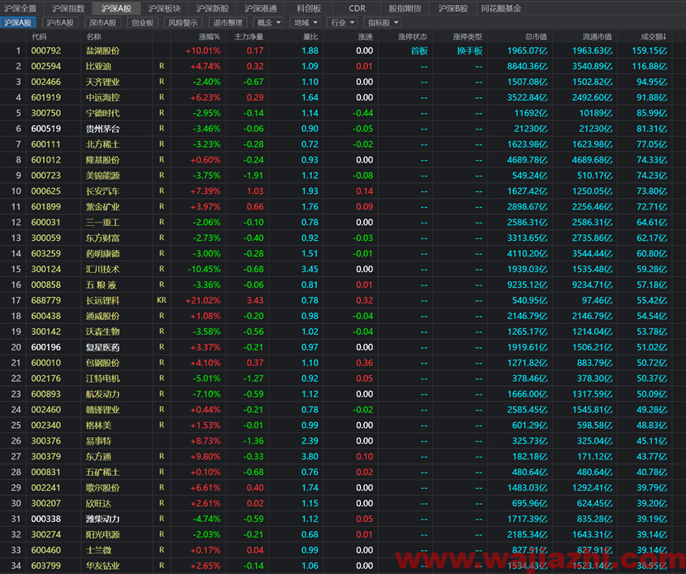
Task: Sort by the 主力净量 column header
Action: (248, 37)
